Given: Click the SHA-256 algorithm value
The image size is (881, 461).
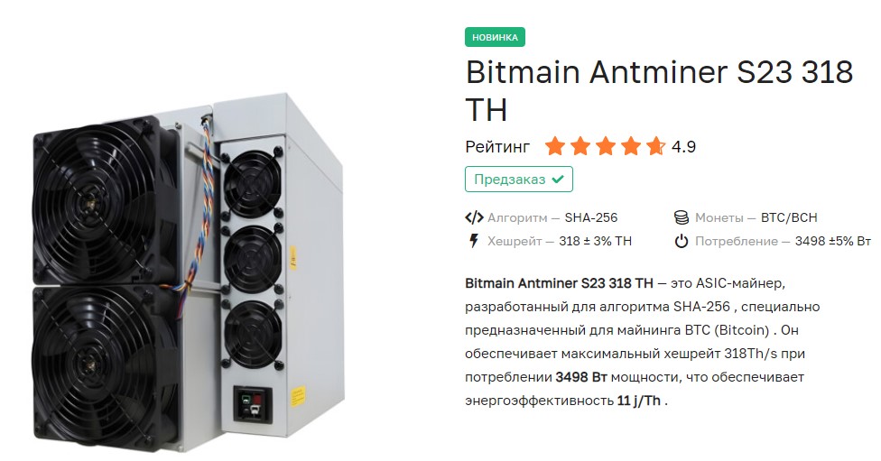Looking at the screenshot, I should pyautogui.click(x=591, y=217).
